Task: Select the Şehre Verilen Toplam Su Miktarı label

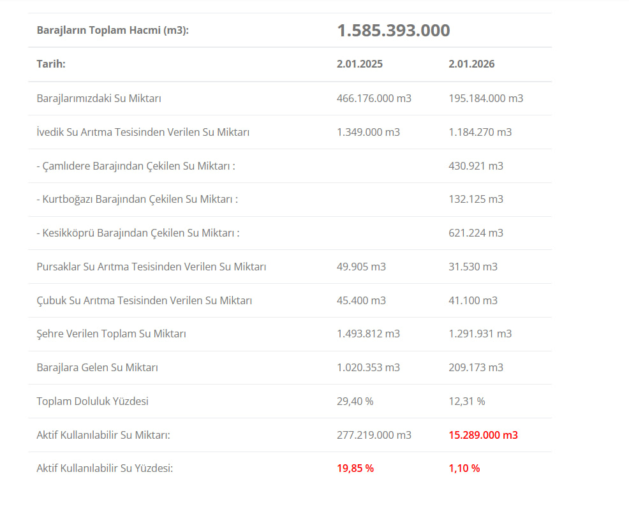Action: pos(112,334)
